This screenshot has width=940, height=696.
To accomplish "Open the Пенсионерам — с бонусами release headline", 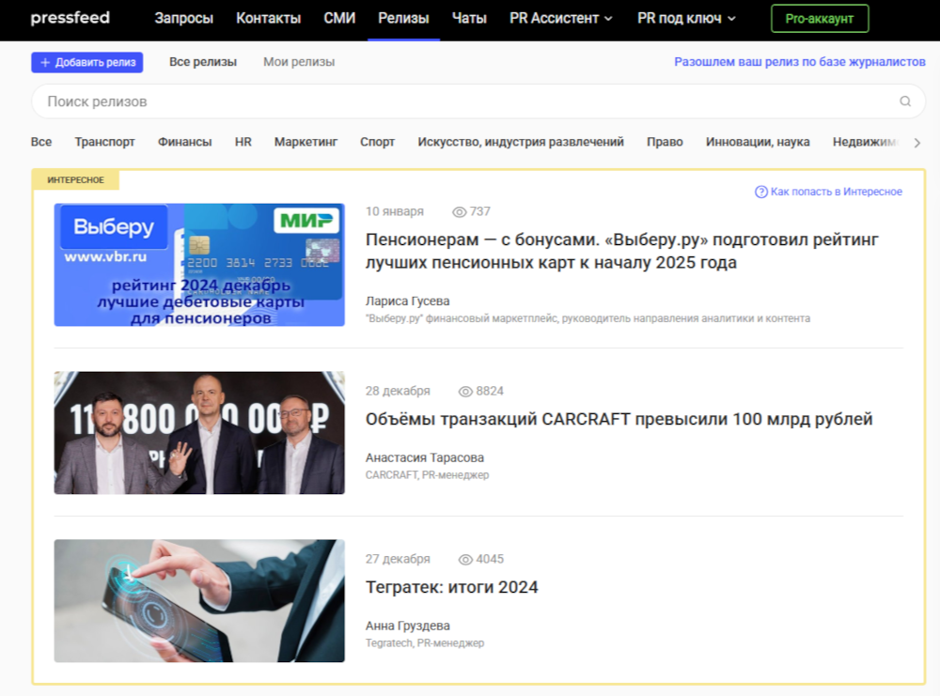I will click(621, 251).
